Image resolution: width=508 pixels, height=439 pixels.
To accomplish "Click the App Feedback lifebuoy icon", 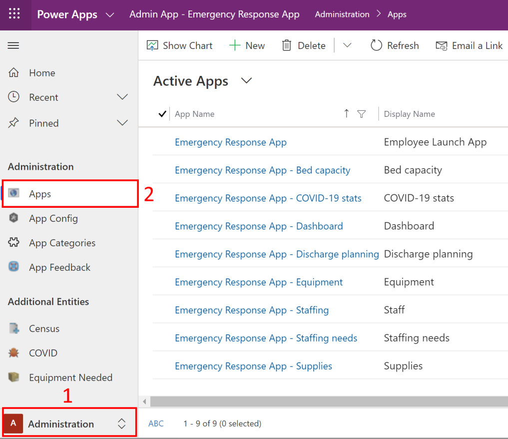I will [13, 267].
